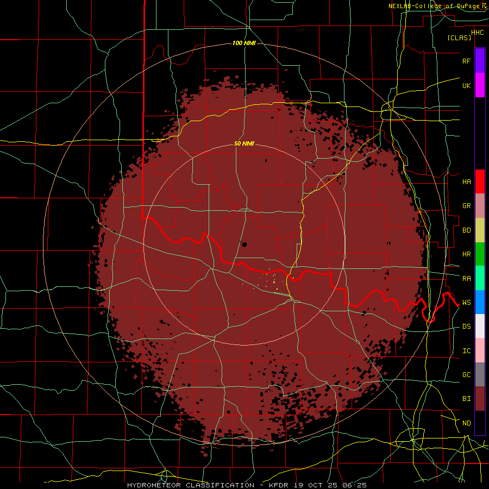Click the HR green legend swatch
Image resolution: width=489 pixels, height=489 pixels.
[x=480, y=254]
